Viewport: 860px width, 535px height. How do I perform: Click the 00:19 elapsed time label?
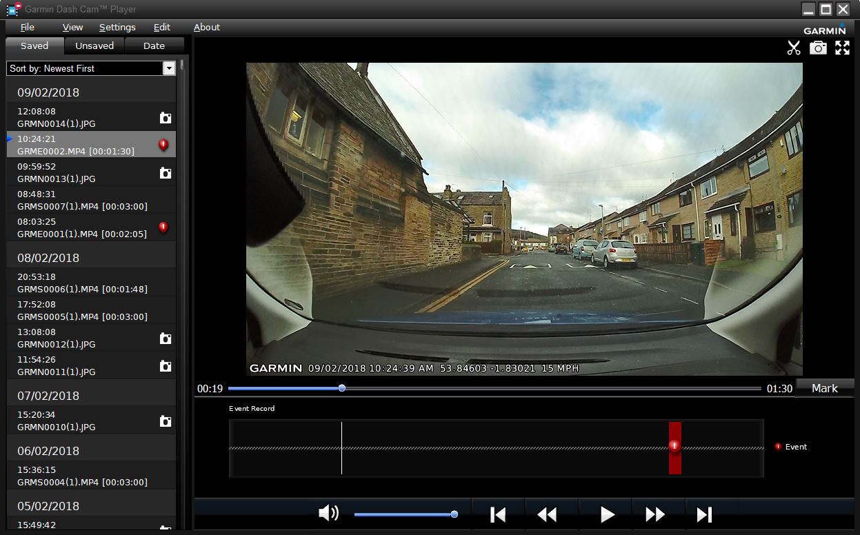(210, 389)
